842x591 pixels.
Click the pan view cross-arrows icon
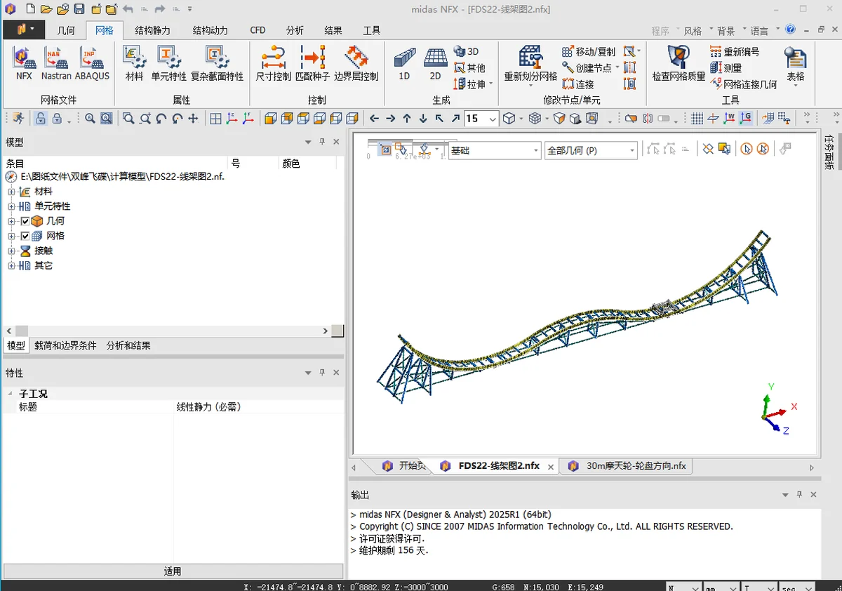(193, 119)
